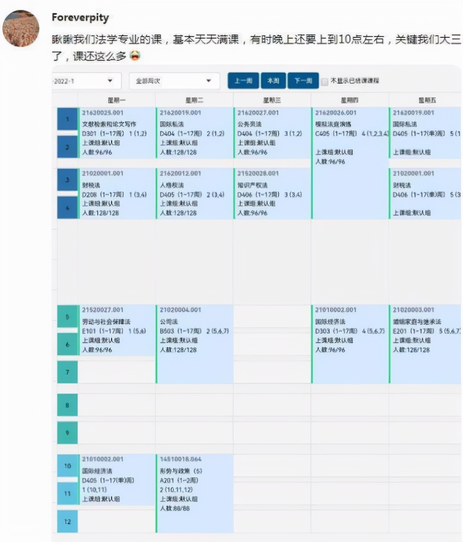Click the 本周 (current week) button

coord(273,80)
